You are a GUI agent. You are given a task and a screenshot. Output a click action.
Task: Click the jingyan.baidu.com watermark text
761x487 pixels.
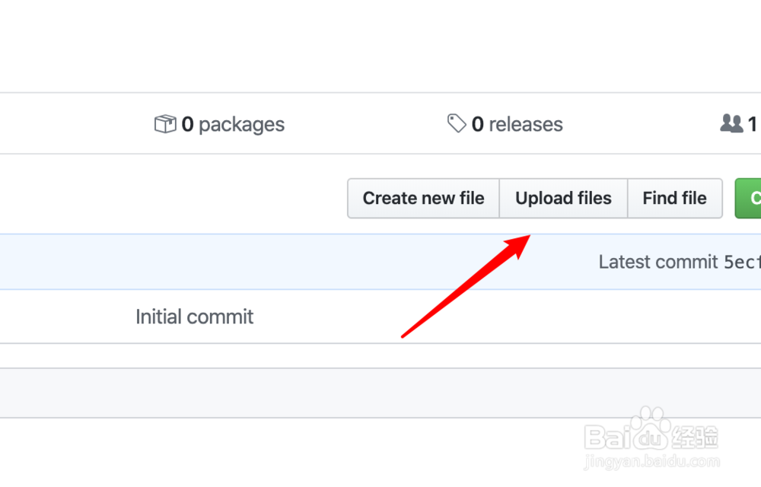pyautogui.click(x=651, y=462)
